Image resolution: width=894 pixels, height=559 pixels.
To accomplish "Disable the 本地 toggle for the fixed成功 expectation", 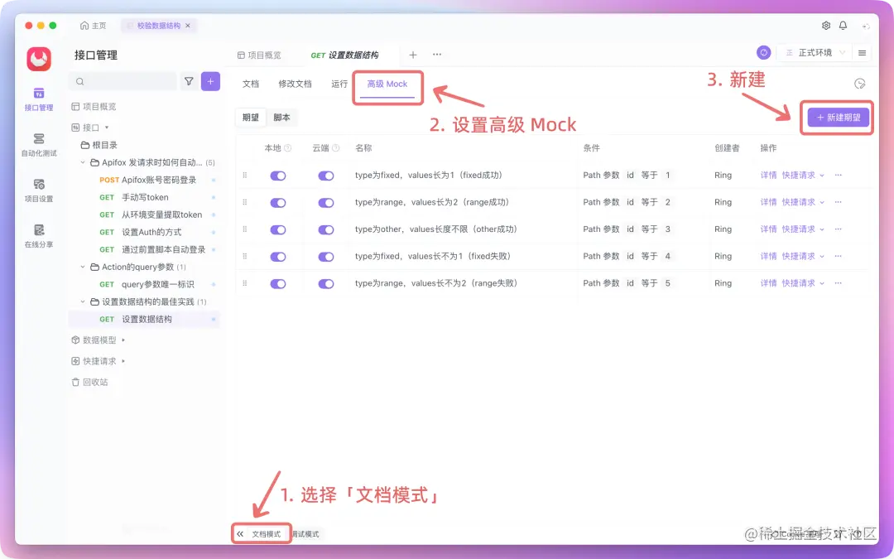I will point(279,175).
